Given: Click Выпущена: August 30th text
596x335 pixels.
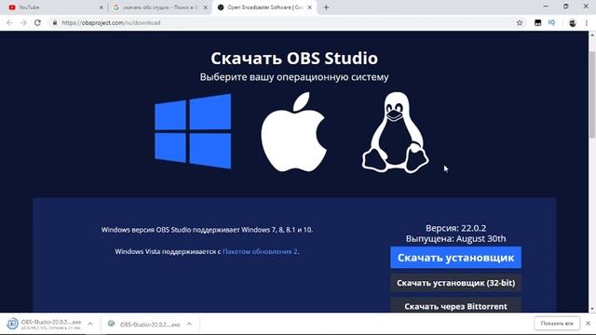Looking at the screenshot, I should [x=455, y=239].
